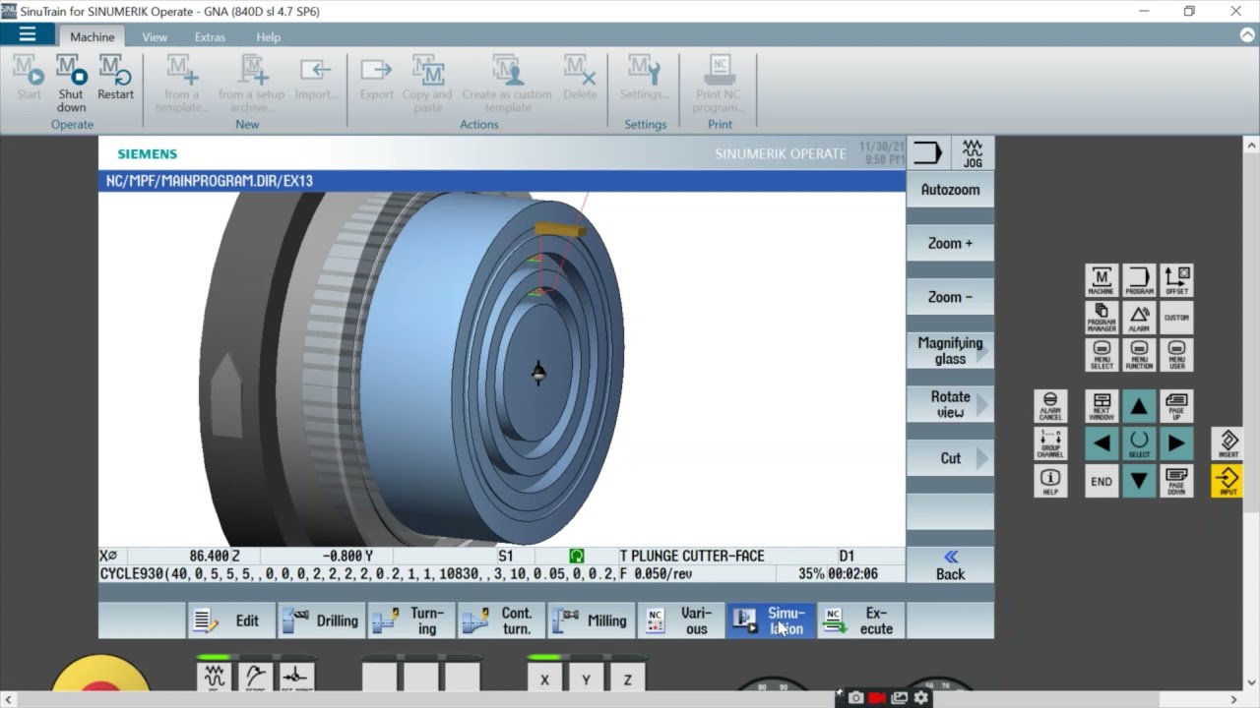Click the ALARM key
Screen dimensions: 1260x708
coord(1139,318)
